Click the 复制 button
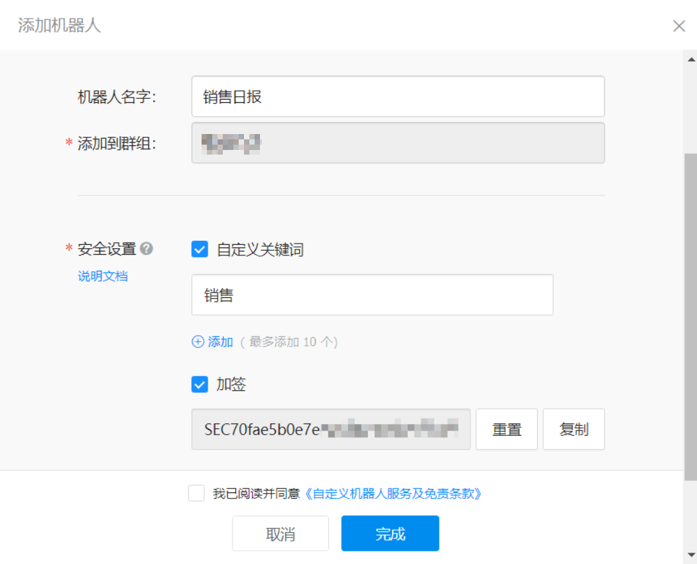Screen dimensions: 697x564 pos(574,429)
